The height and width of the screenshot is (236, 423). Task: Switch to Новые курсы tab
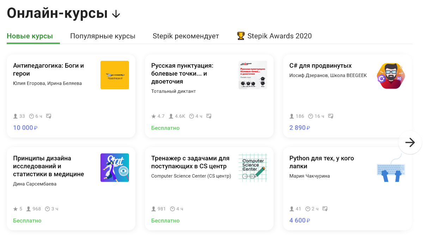pyautogui.click(x=30, y=36)
